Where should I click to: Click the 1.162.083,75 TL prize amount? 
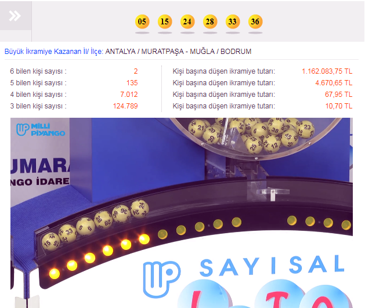click(327, 71)
